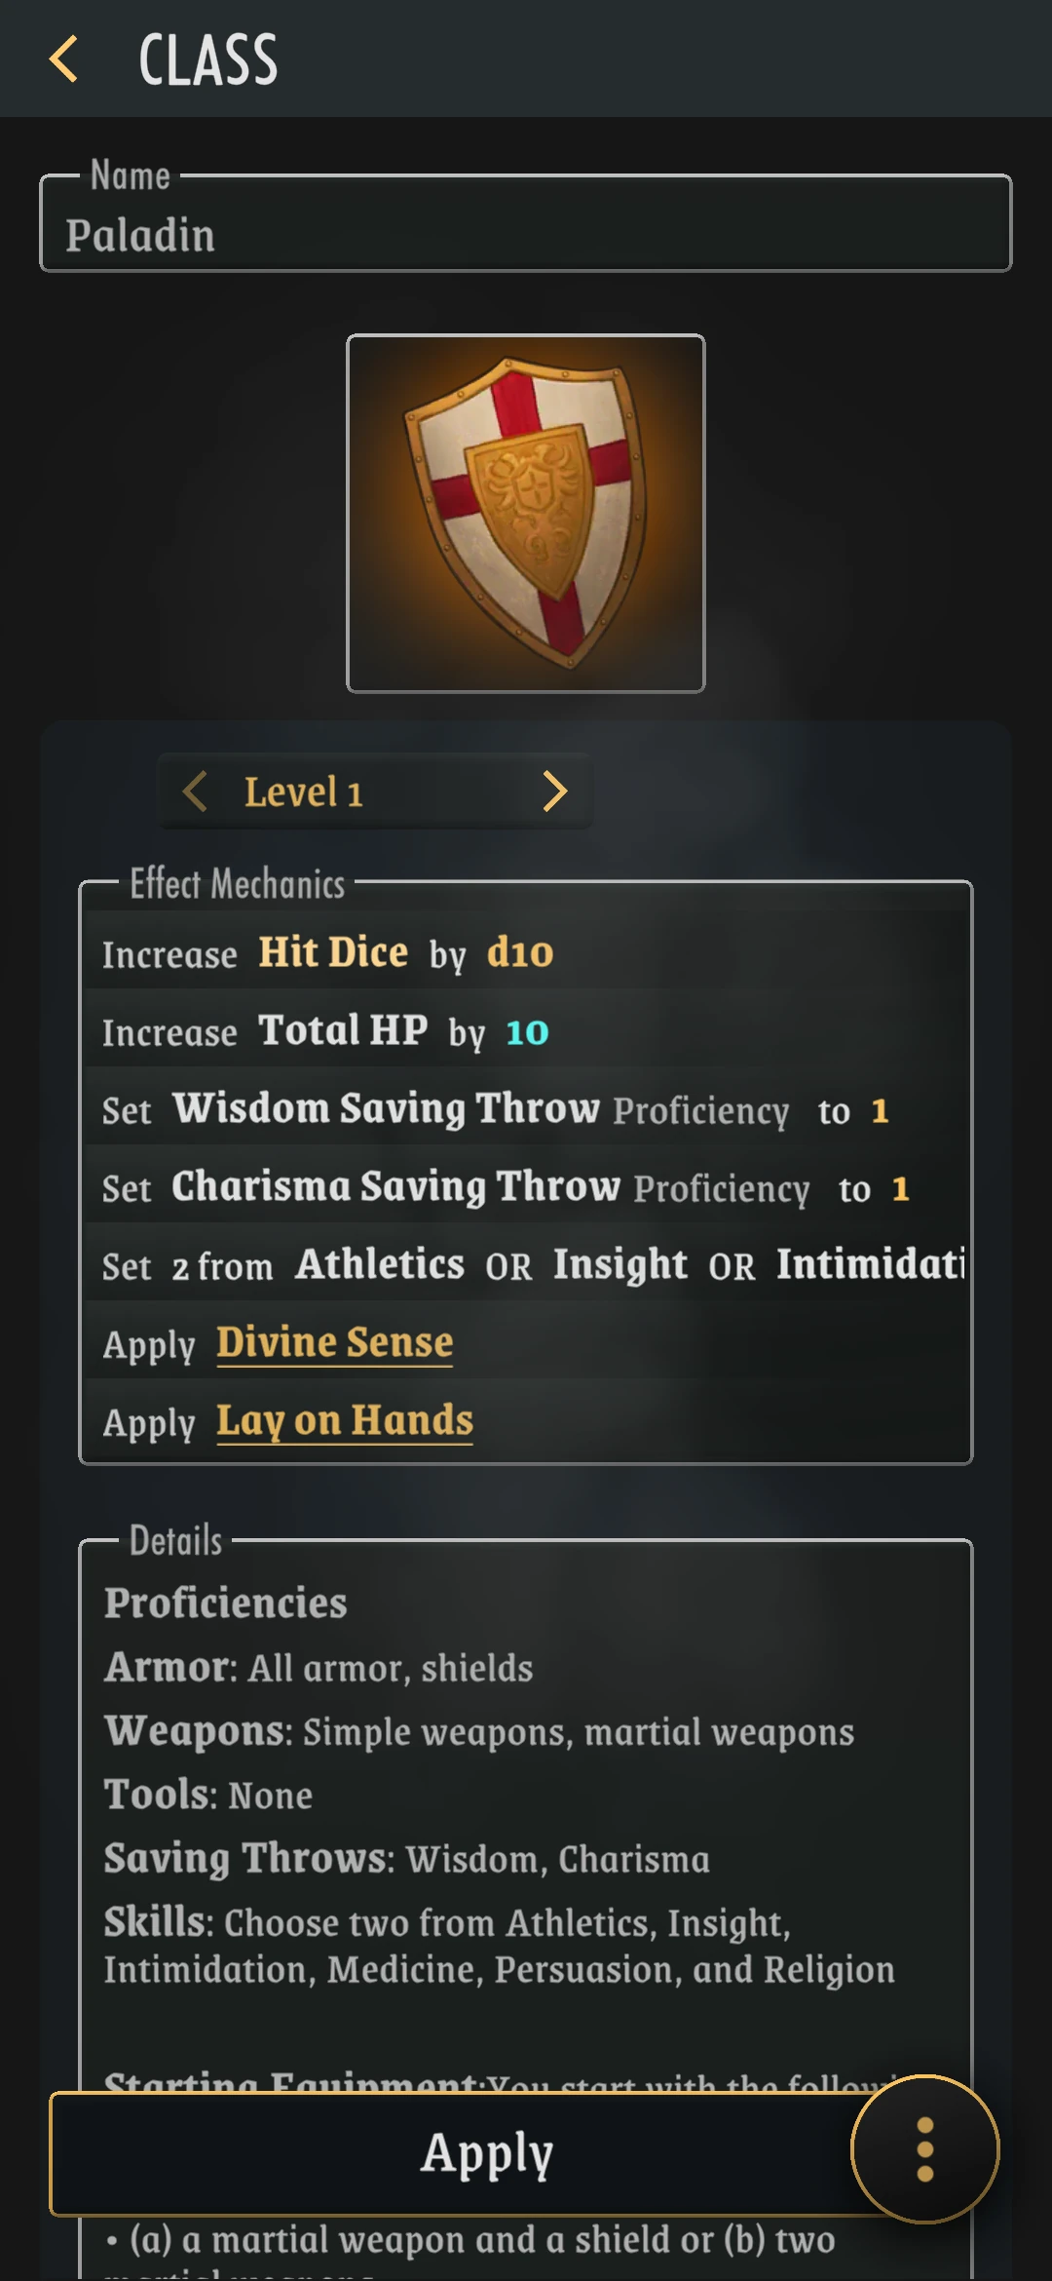Viewport: 1052px width, 2281px height.
Task: Open the three-dot more options button
Action: point(924,2148)
